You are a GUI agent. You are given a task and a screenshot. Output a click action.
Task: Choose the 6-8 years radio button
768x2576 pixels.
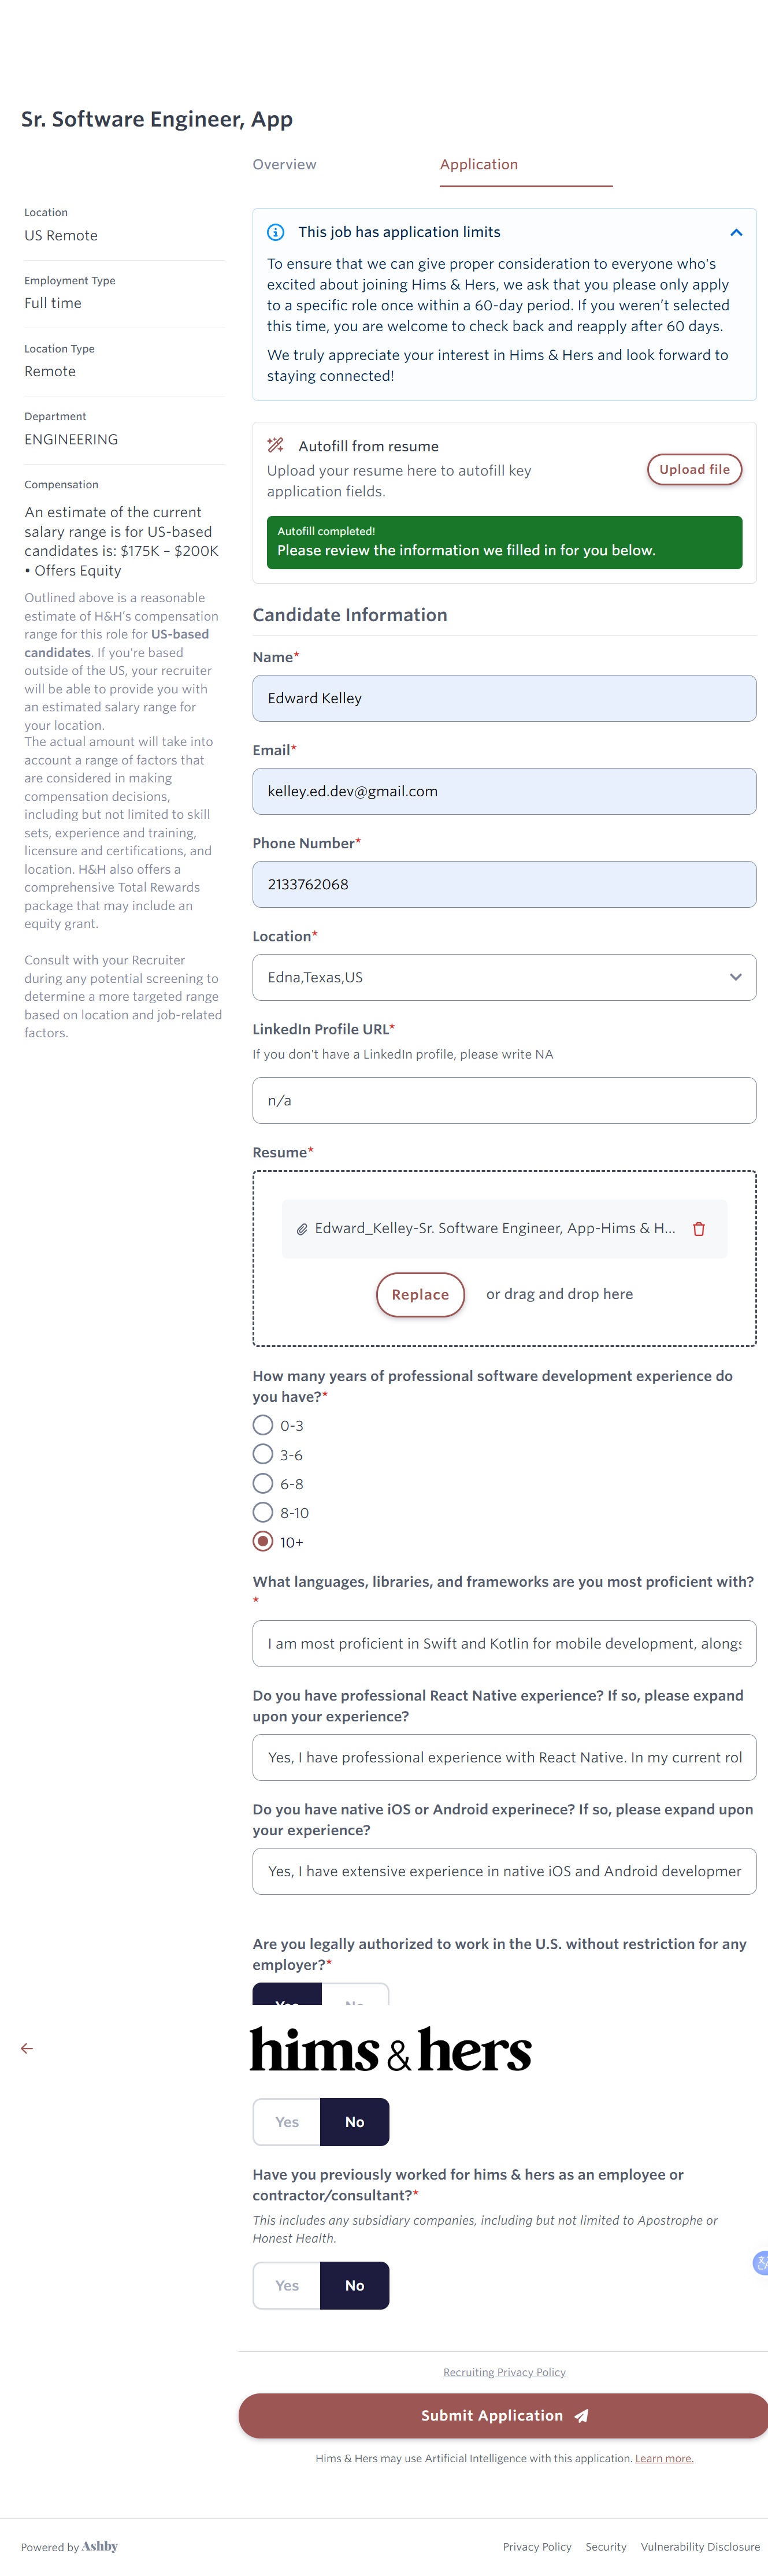[263, 1483]
